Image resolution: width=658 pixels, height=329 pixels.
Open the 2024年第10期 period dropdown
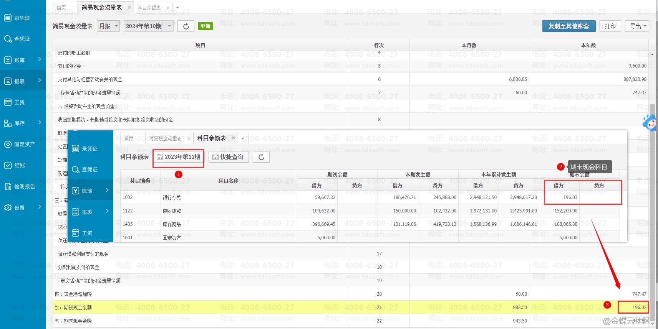coord(148,26)
